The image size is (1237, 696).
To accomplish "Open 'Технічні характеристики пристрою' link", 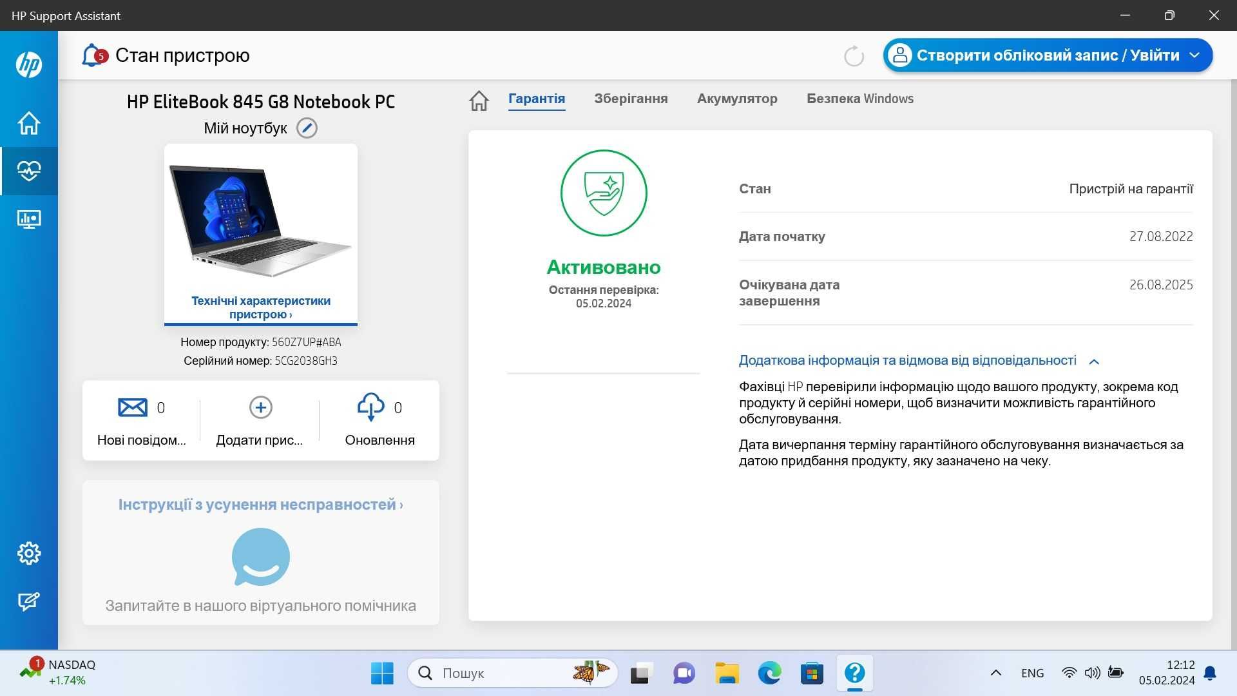I will click(261, 307).
